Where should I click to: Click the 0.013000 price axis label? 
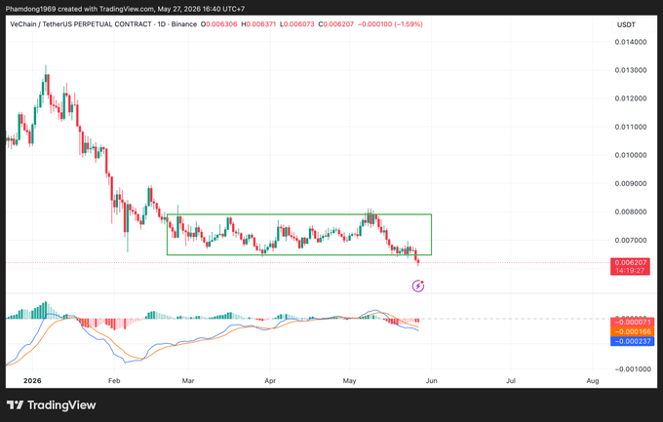tap(631, 70)
